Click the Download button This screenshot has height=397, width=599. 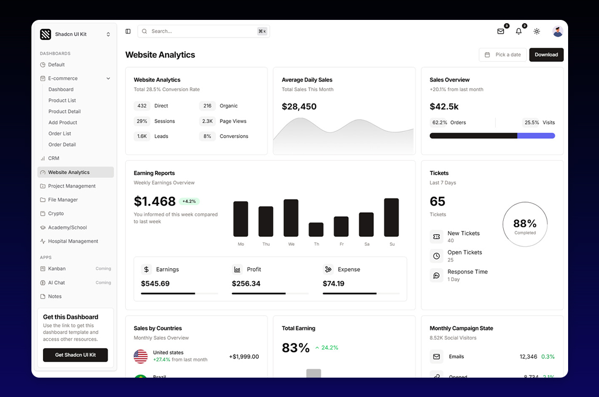coord(546,54)
